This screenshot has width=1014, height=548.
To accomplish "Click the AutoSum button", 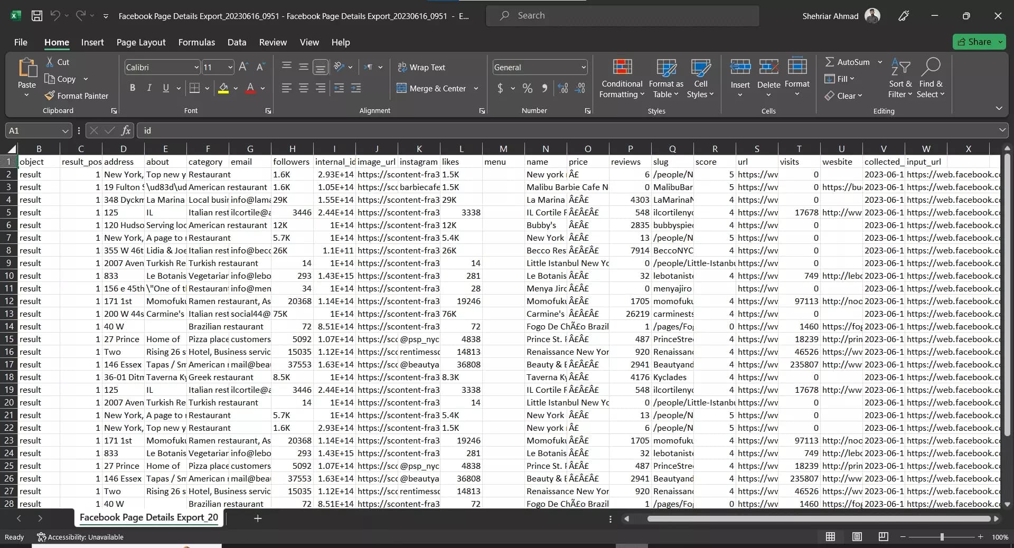I will pos(847,62).
